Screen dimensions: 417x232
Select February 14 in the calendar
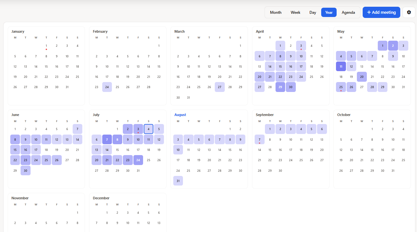pyautogui.click(x=149, y=66)
